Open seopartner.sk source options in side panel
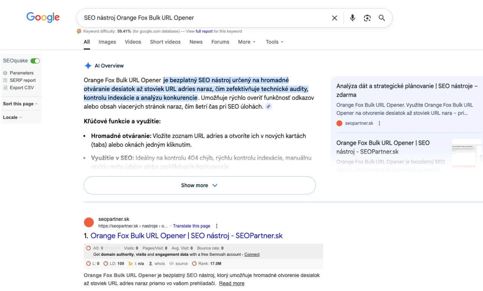 pos(379,123)
